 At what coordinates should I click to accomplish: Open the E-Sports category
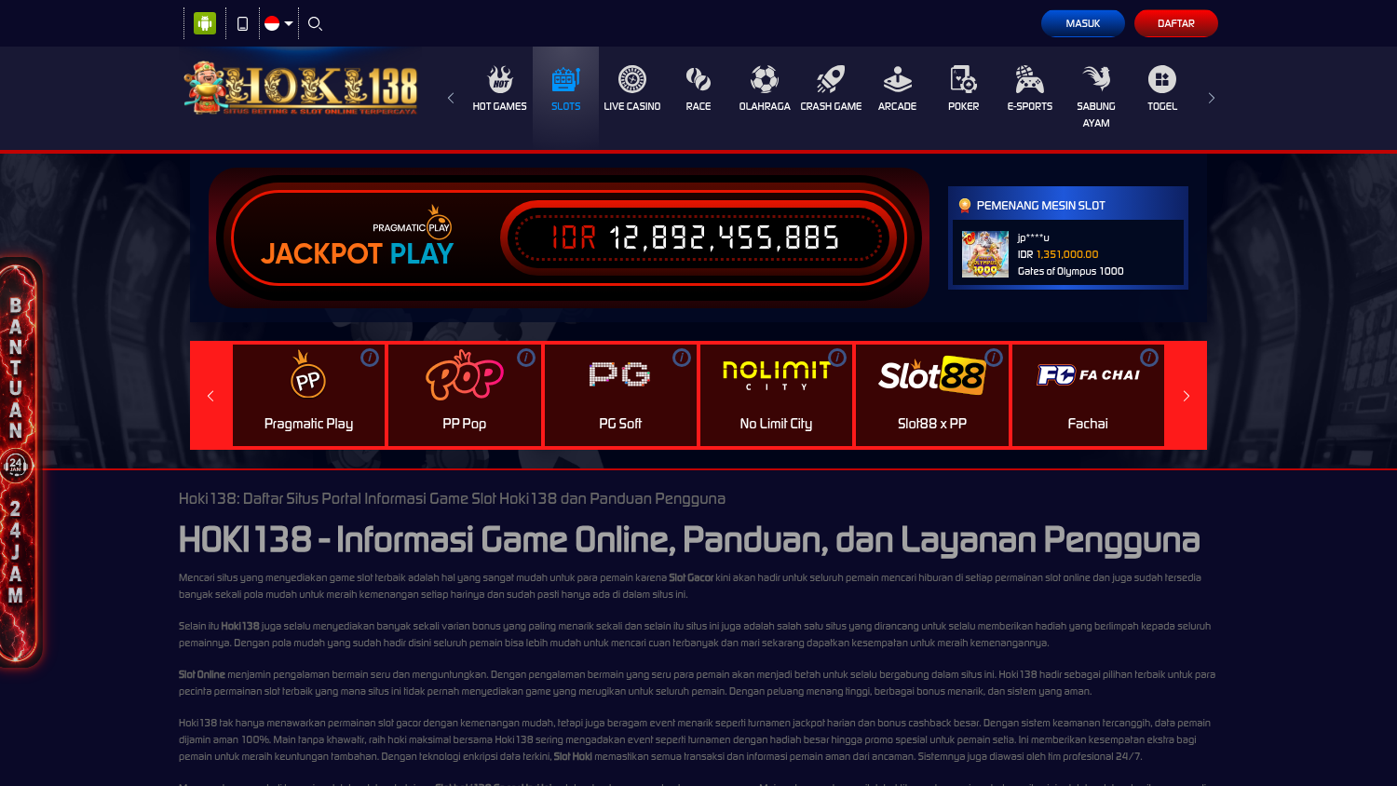1030,89
